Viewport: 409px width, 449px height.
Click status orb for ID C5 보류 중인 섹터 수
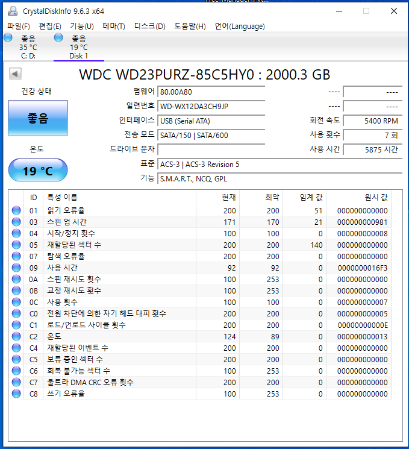click(16, 359)
